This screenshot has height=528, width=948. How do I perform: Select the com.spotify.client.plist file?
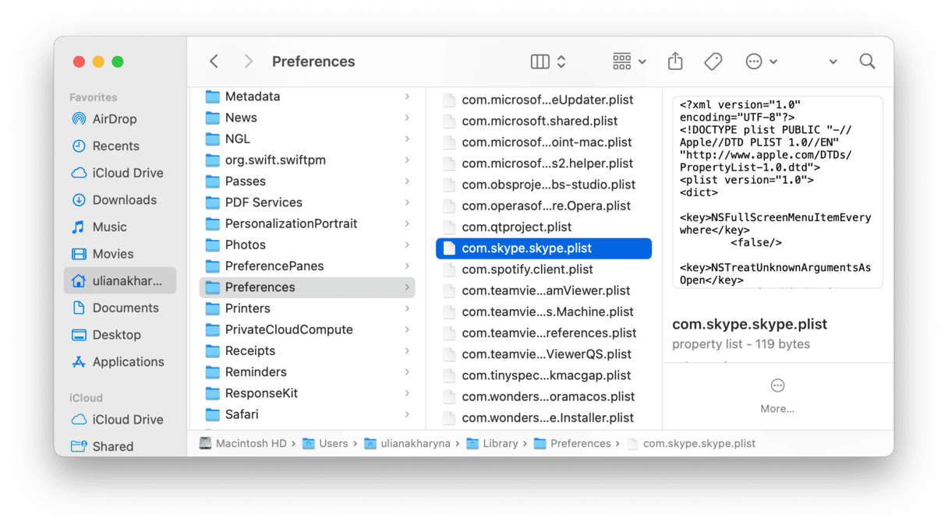point(527,269)
